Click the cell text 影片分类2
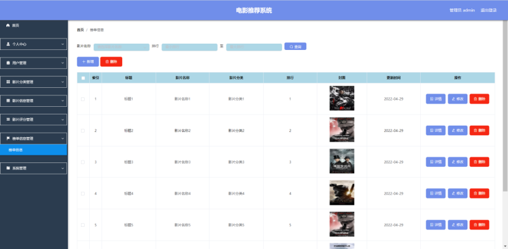 [236, 130]
